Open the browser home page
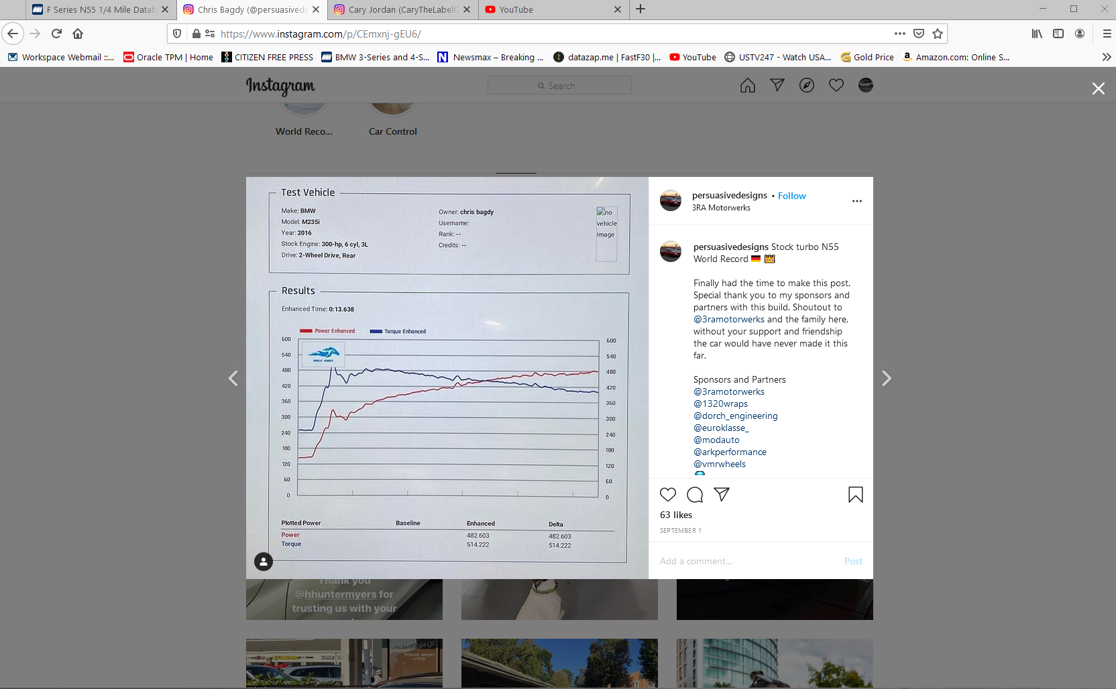This screenshot has width=1116, height=689. point(78,34)
